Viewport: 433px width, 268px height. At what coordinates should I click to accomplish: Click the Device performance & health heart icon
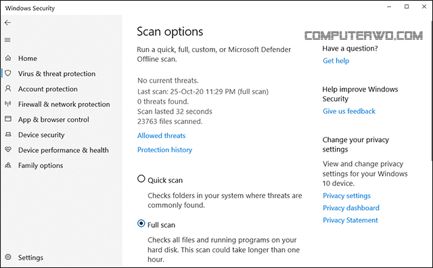coord(8,150)
